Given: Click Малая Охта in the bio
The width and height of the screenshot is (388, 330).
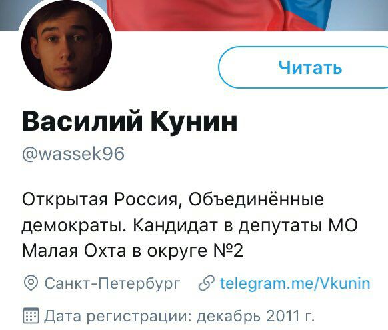Looking at the screenshot, I should tap(74, 251).
